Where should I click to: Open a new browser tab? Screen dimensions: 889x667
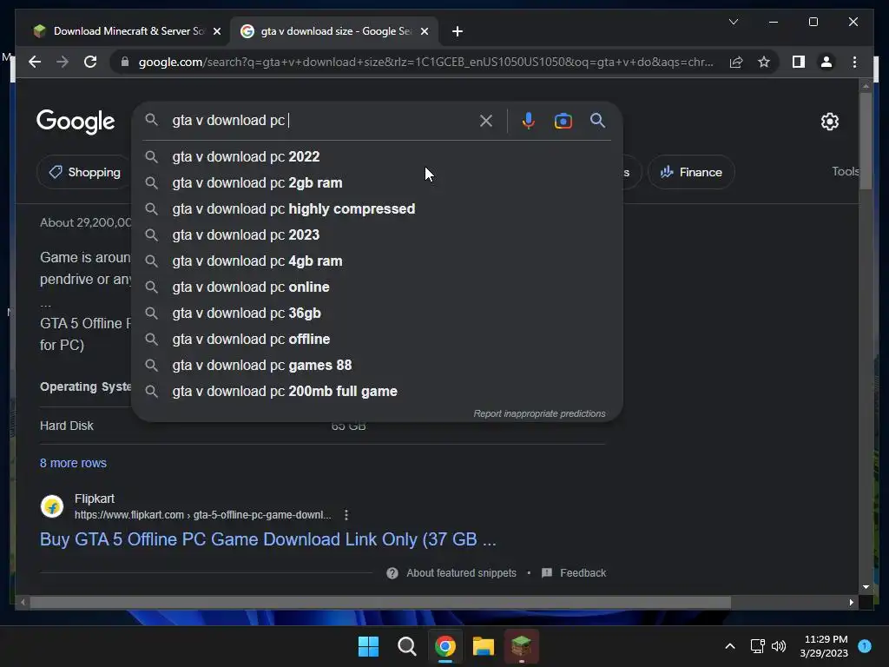(458, 31)
